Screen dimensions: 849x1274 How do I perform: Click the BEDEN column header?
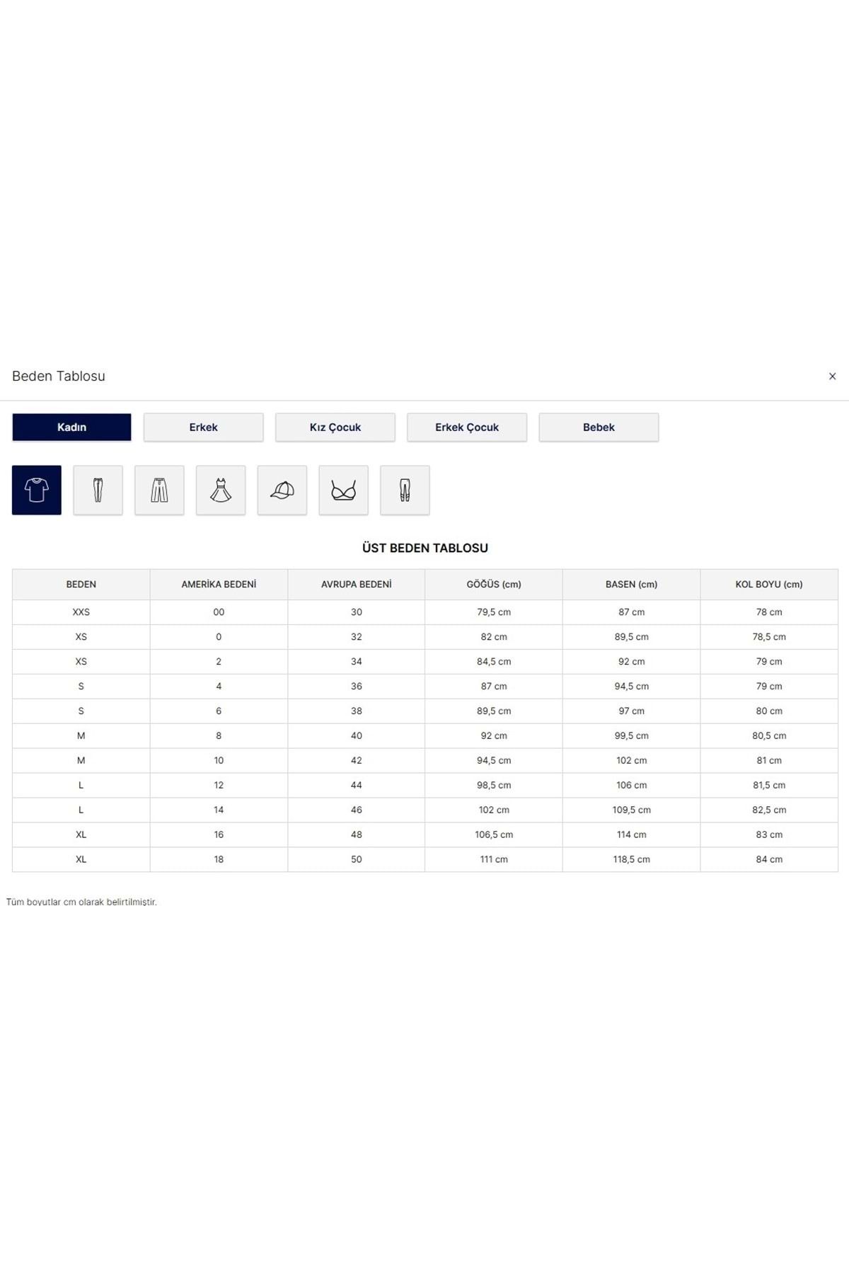pyautogui.click(x=81, y=585)
